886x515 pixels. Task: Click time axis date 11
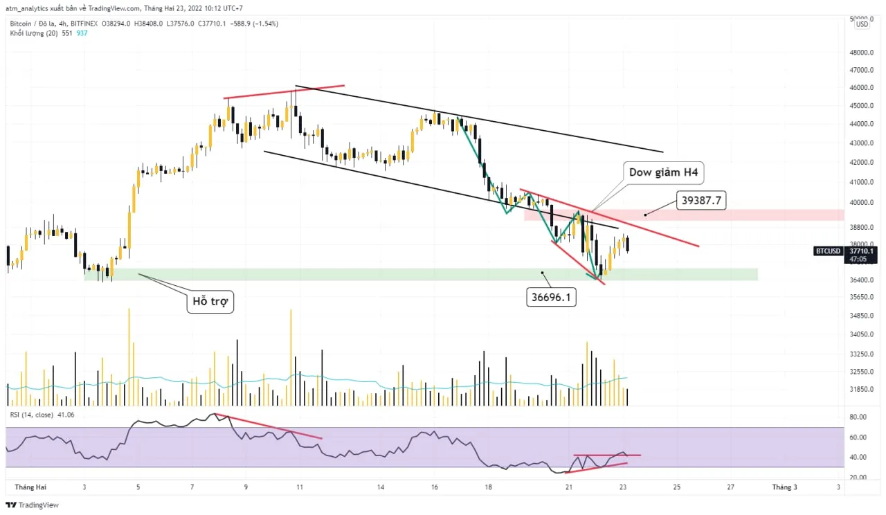click(x=300, y=487)
